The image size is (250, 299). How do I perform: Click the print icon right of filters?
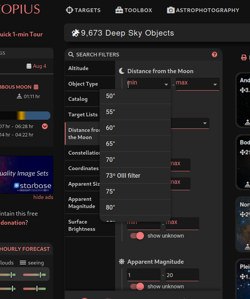[244, 57]
